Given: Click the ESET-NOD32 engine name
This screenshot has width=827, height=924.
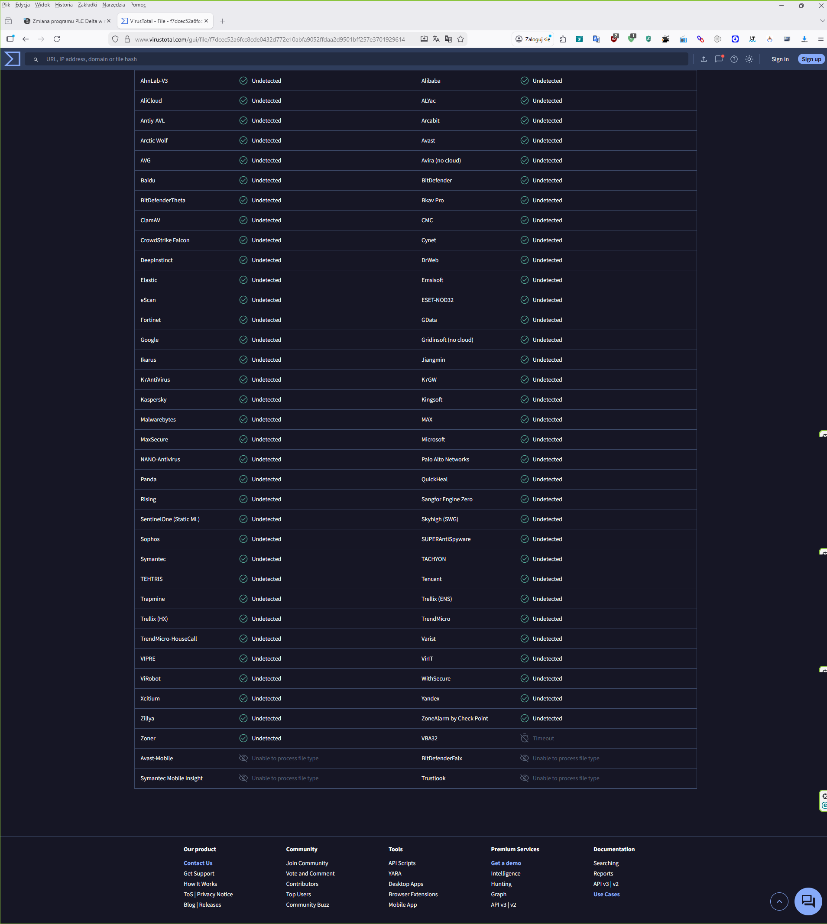Looking at the screenshot, I should [x=437, y=300].
